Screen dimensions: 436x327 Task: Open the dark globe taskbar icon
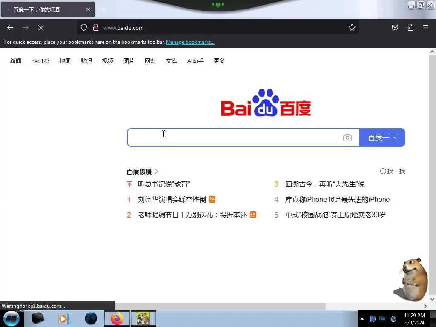pos(91,318)
